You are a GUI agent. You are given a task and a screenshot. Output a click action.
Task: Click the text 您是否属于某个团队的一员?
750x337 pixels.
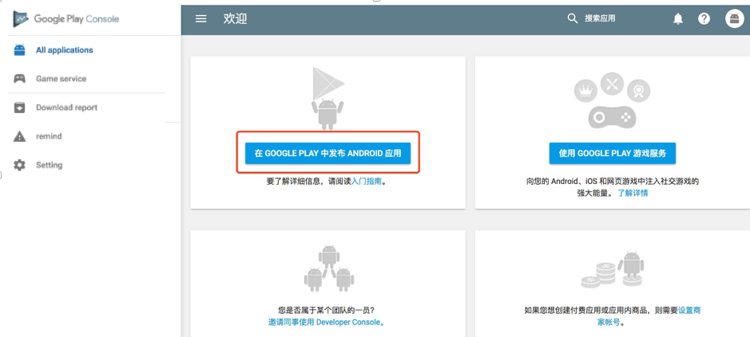326,310
